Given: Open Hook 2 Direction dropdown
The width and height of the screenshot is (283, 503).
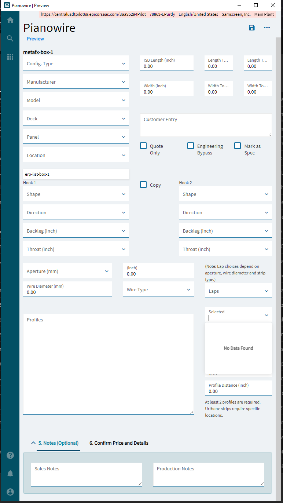Looking at the screenshot, I should click(x=225, y=212).
